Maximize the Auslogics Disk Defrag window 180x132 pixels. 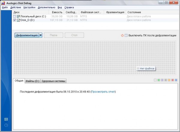point(166,2)
